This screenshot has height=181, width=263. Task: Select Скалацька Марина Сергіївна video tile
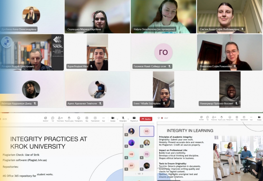point(97,16)
